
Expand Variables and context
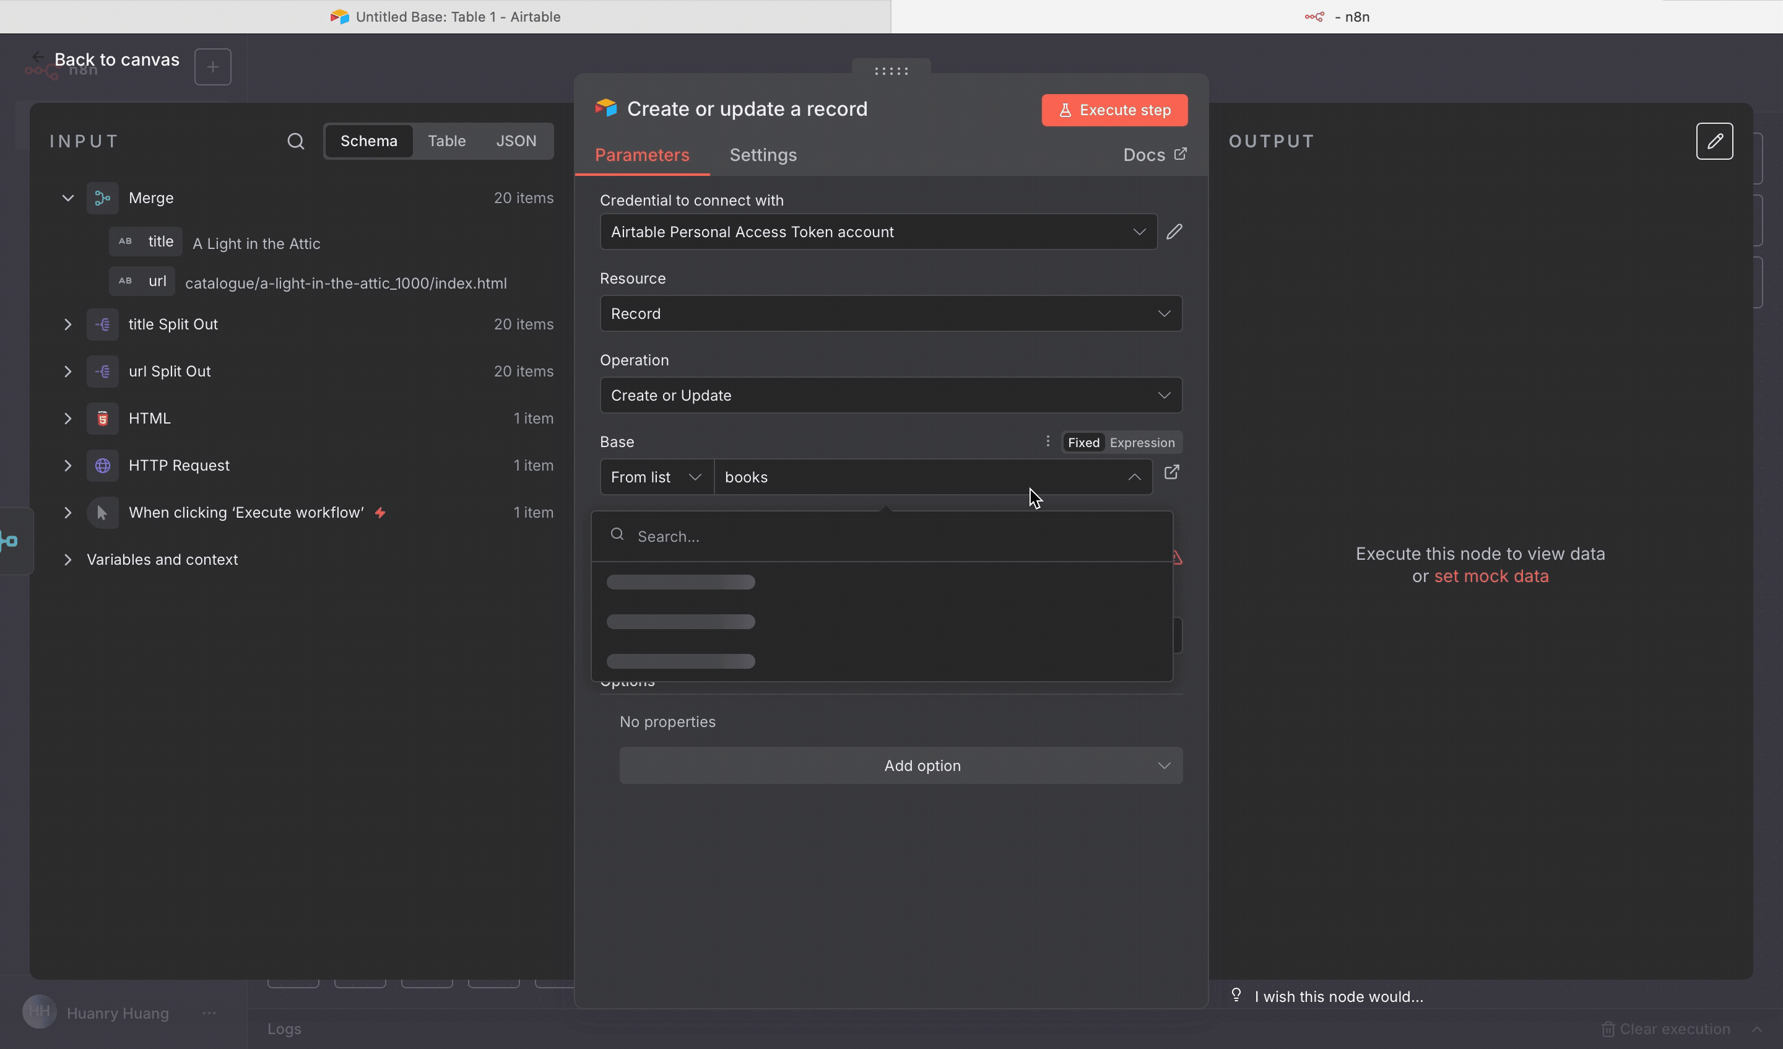click(68, 560)
